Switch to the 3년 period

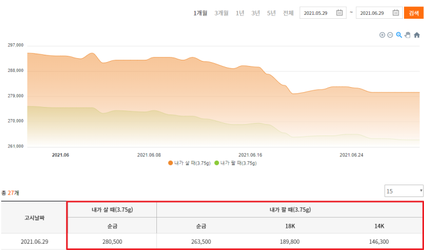click(256, 13)
